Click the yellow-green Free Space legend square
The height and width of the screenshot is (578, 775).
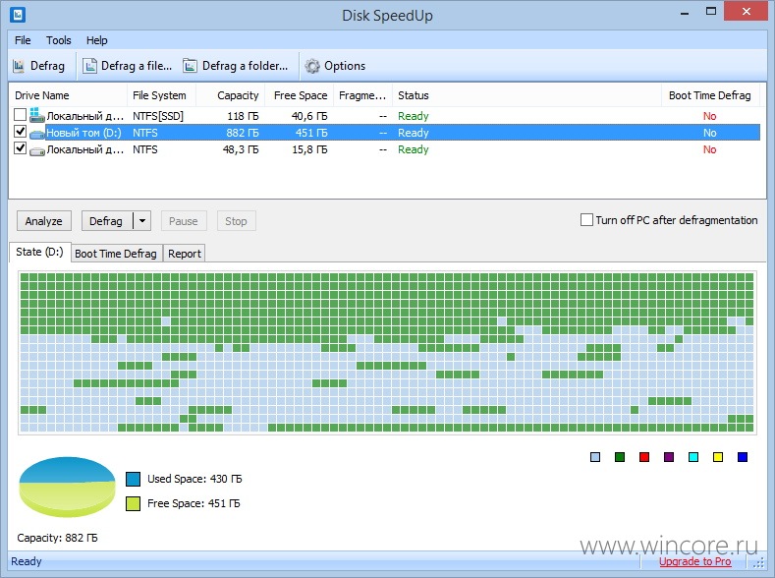[133, 503]
